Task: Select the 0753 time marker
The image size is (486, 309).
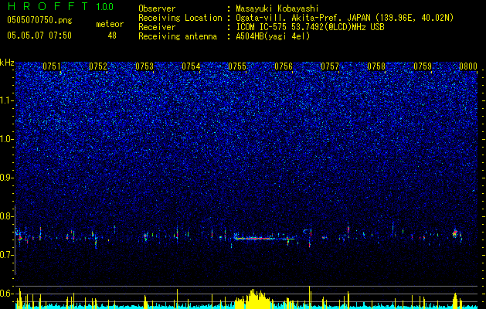Action: 144,66
